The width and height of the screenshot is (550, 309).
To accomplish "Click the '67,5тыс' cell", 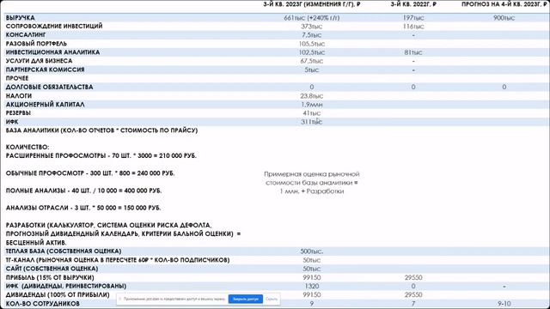I will click(x=311, y=61).
